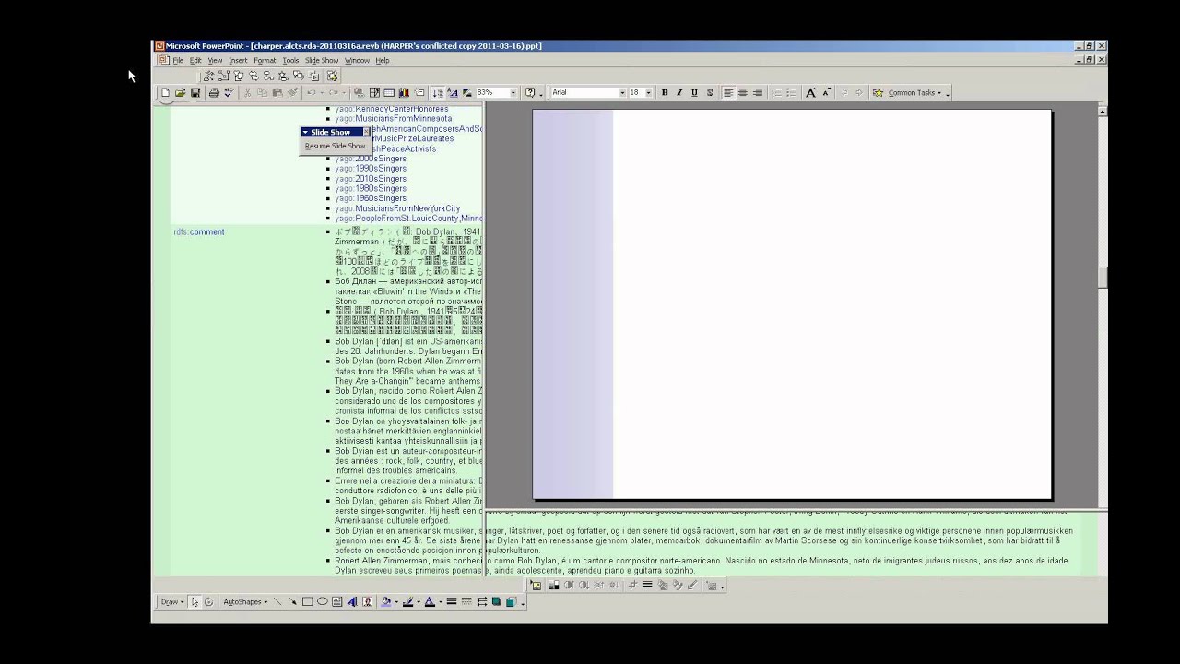Print using the printer icon
Image resolution: width=1180 pixels, height=664 pixels.
click(214, 92)
